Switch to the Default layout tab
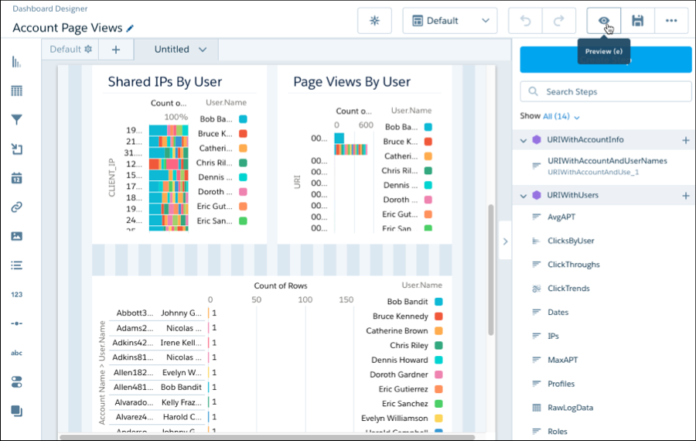This screenshot has width=696, height=441. point(66,50)
